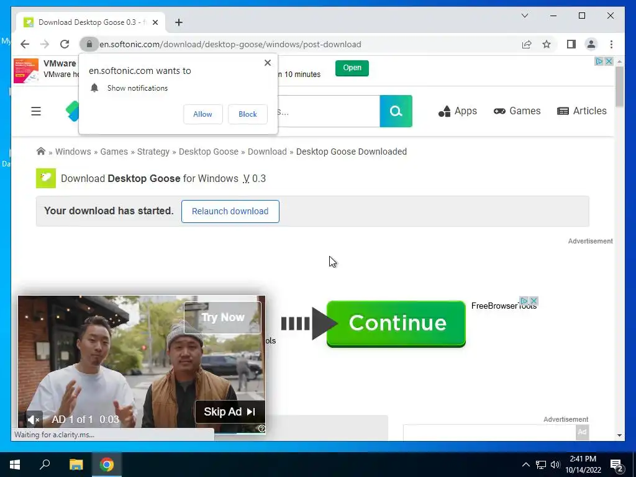Skip the video ad
Viewport: 636px width, 477px height.
click(x=230, y=412)
